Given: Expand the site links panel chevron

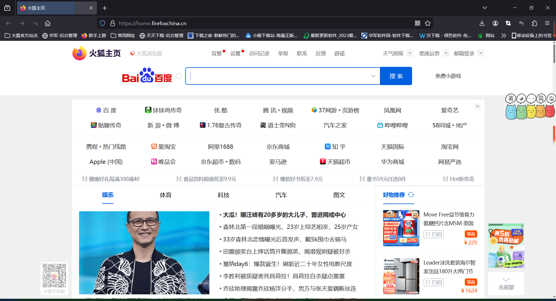Looking at the screenshot, I should click(478, 106).
